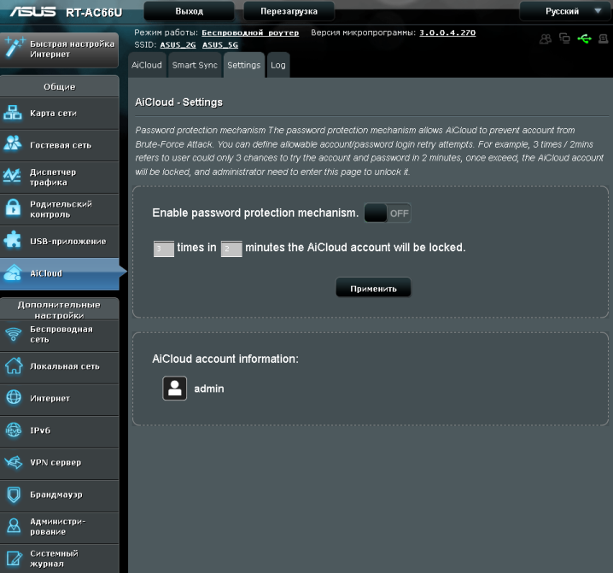Click the network clients status icon in header
The width and height of the screenshot is (613, 573).
564,38
